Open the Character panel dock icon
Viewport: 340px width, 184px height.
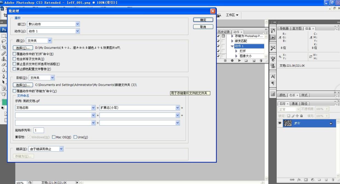click(x=273, y=77)
